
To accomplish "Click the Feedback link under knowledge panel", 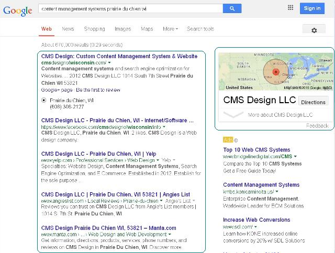I will point(317,126).
